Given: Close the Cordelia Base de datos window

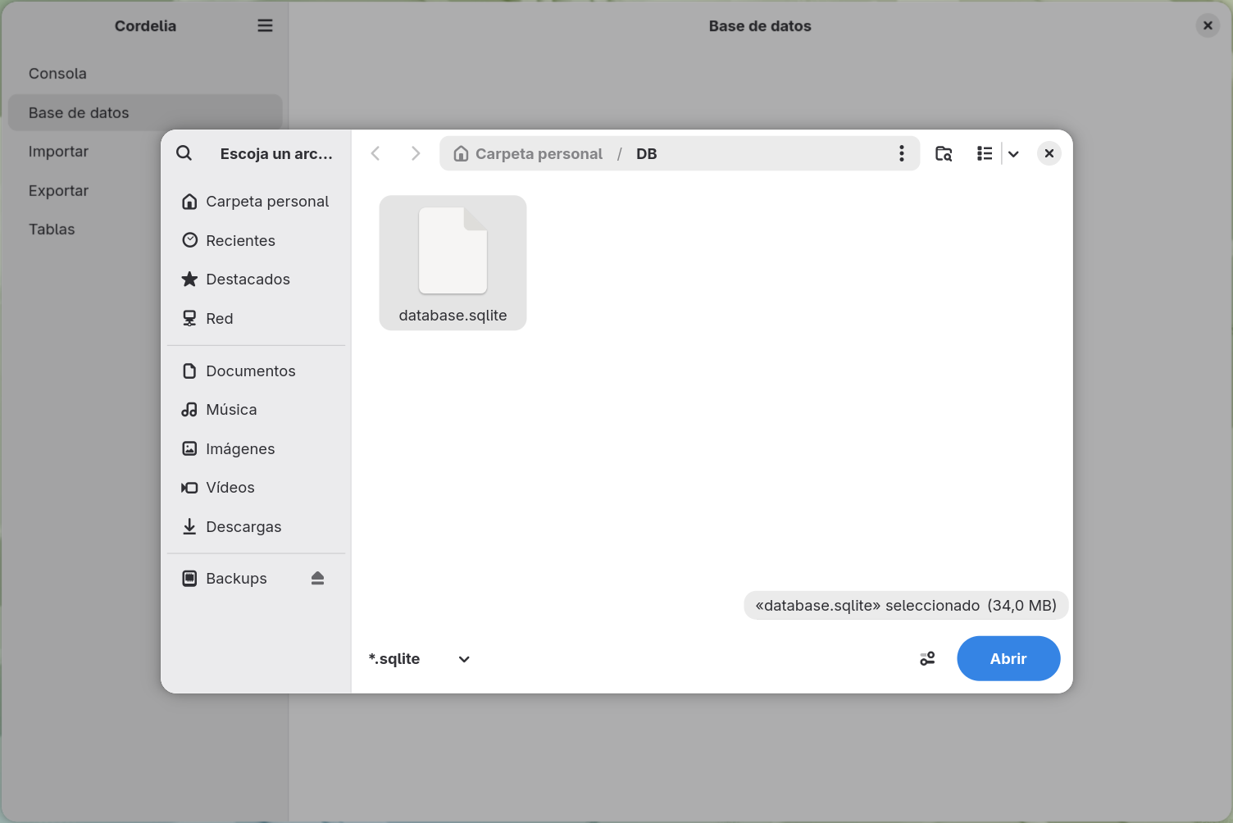Looking at the screenshot, I should click(x=1208, y=25).
